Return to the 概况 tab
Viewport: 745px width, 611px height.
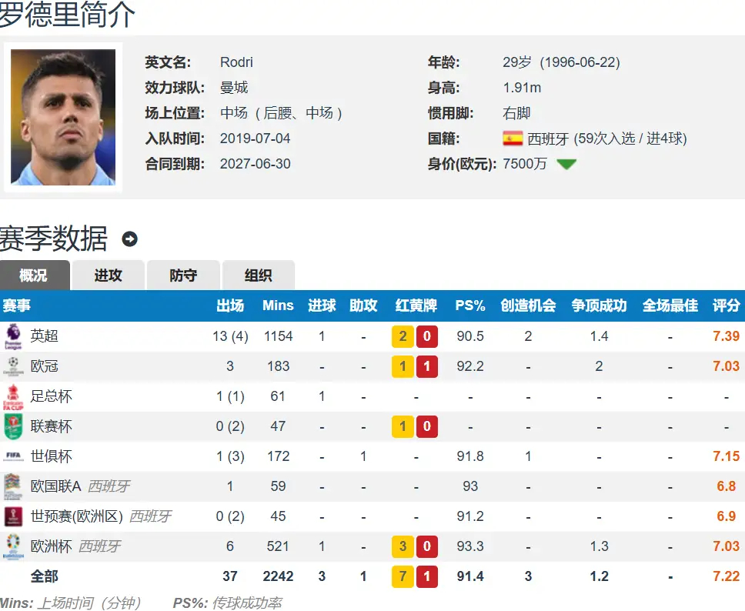click(x=35, y=275)
